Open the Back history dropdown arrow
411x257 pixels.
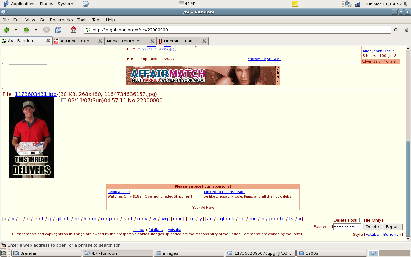tap(15, 30)
